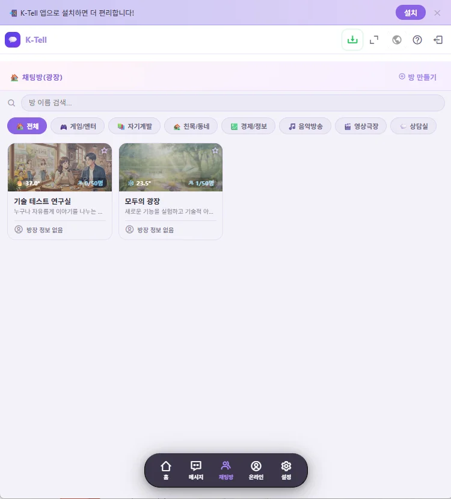The height and width of the screenshot is (499, 451).
Task: Click the 채팅방(광장) header title
Action: 42,77
